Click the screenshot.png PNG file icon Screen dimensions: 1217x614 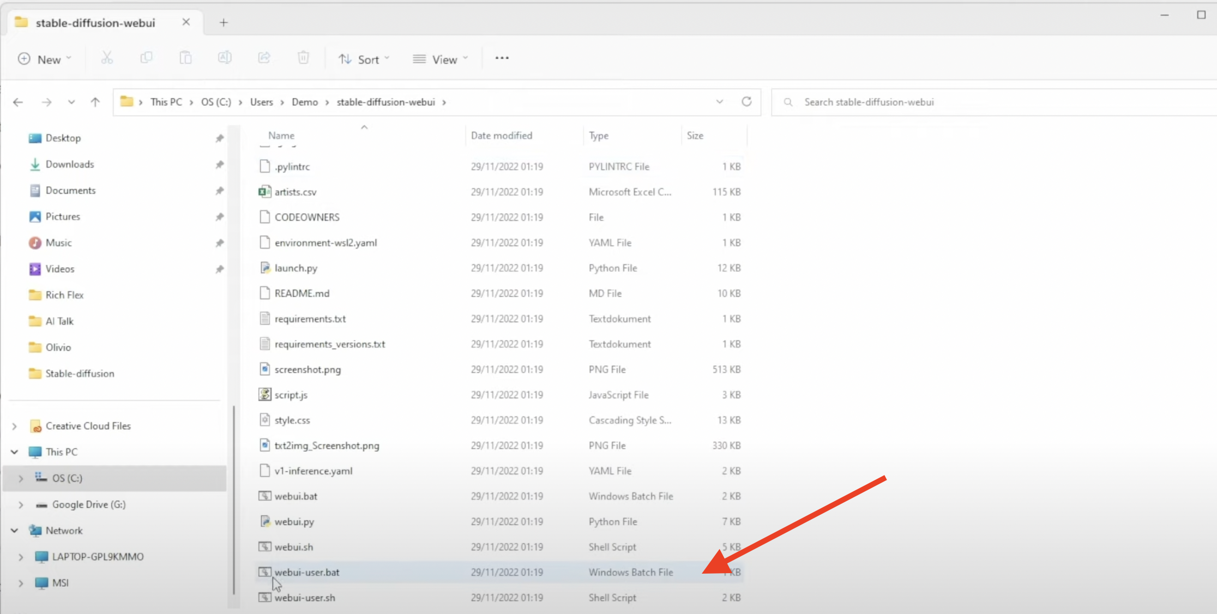(264, 369)
